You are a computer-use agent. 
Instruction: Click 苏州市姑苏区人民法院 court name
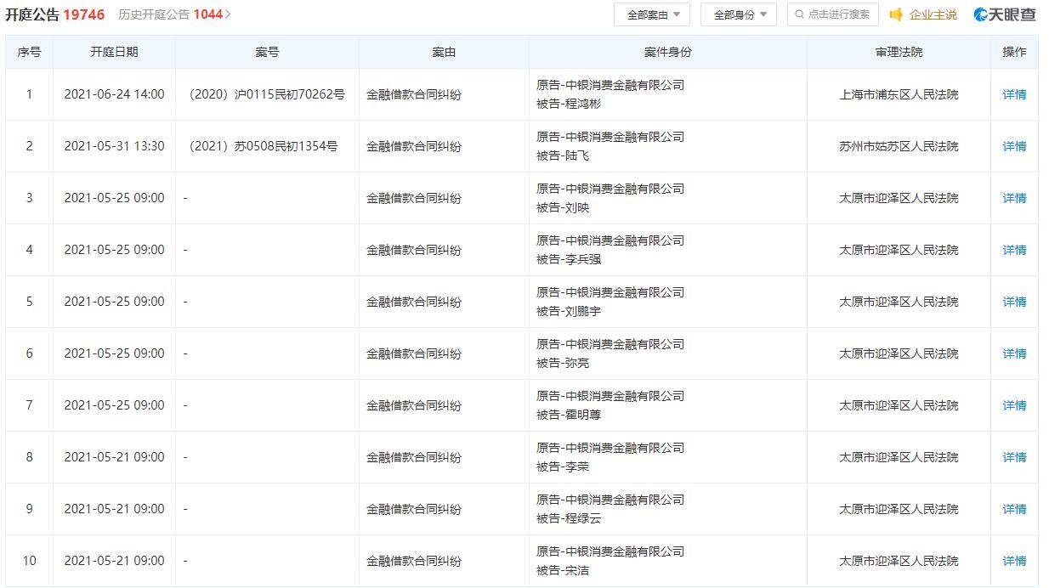coord(899,146)
